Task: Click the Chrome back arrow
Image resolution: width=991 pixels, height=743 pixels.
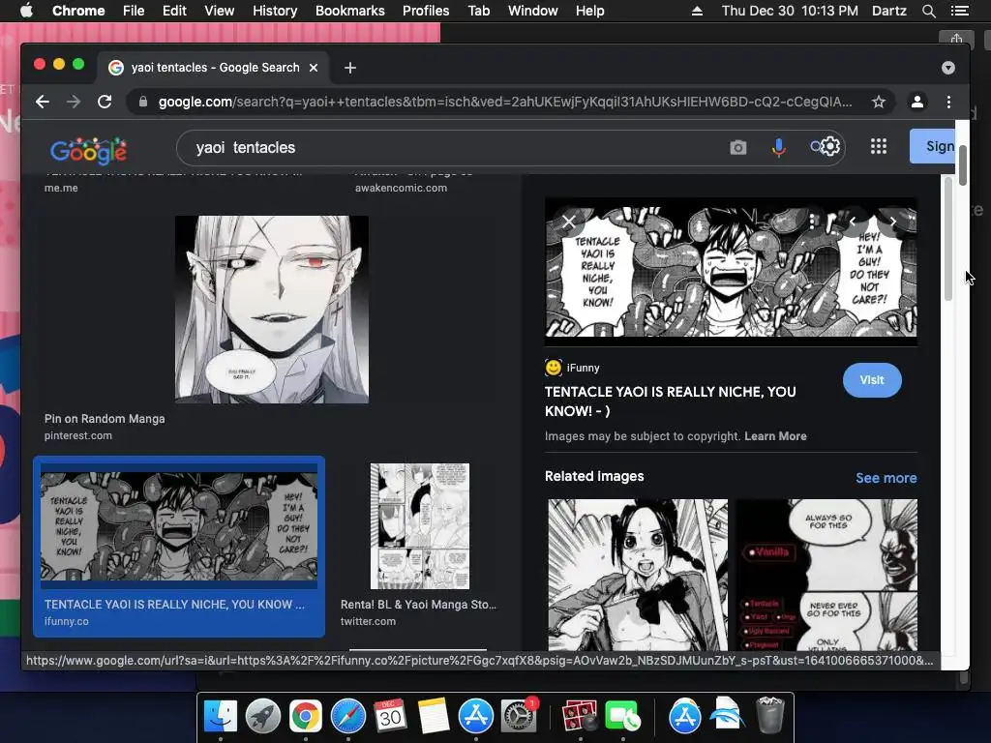Action: point(43,102)
